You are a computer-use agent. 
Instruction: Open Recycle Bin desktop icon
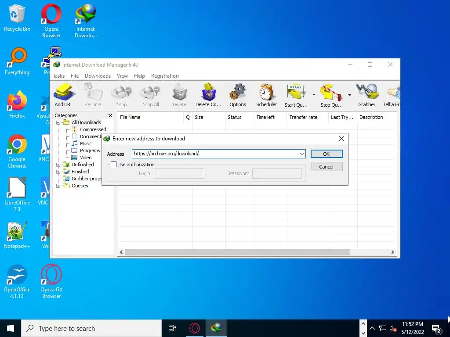pos(17,18)
